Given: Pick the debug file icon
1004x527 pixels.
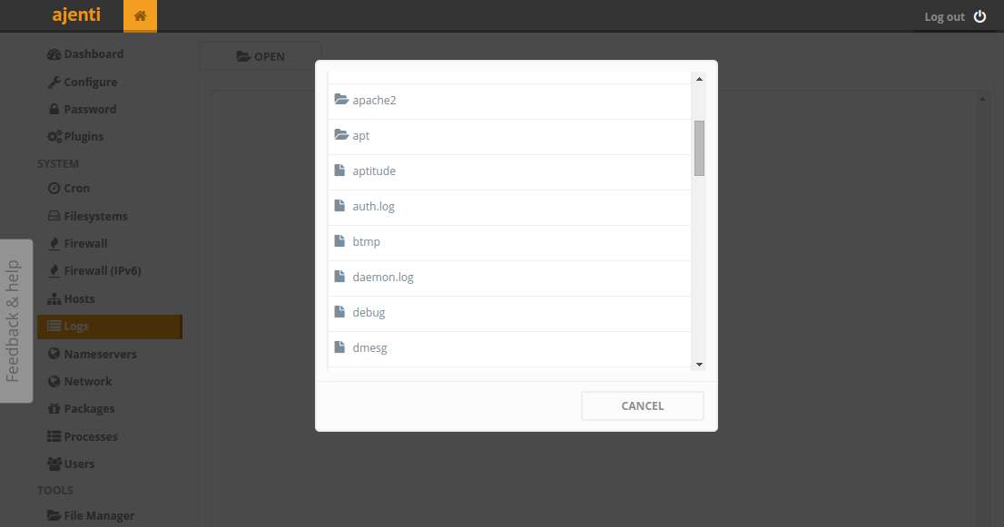Looking at the screenshot, I should pyautogui.click(x=340, y=311).
